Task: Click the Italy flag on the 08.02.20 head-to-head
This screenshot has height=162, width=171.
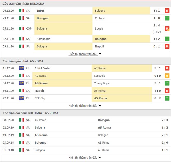Action: click(x=22, y=120)
